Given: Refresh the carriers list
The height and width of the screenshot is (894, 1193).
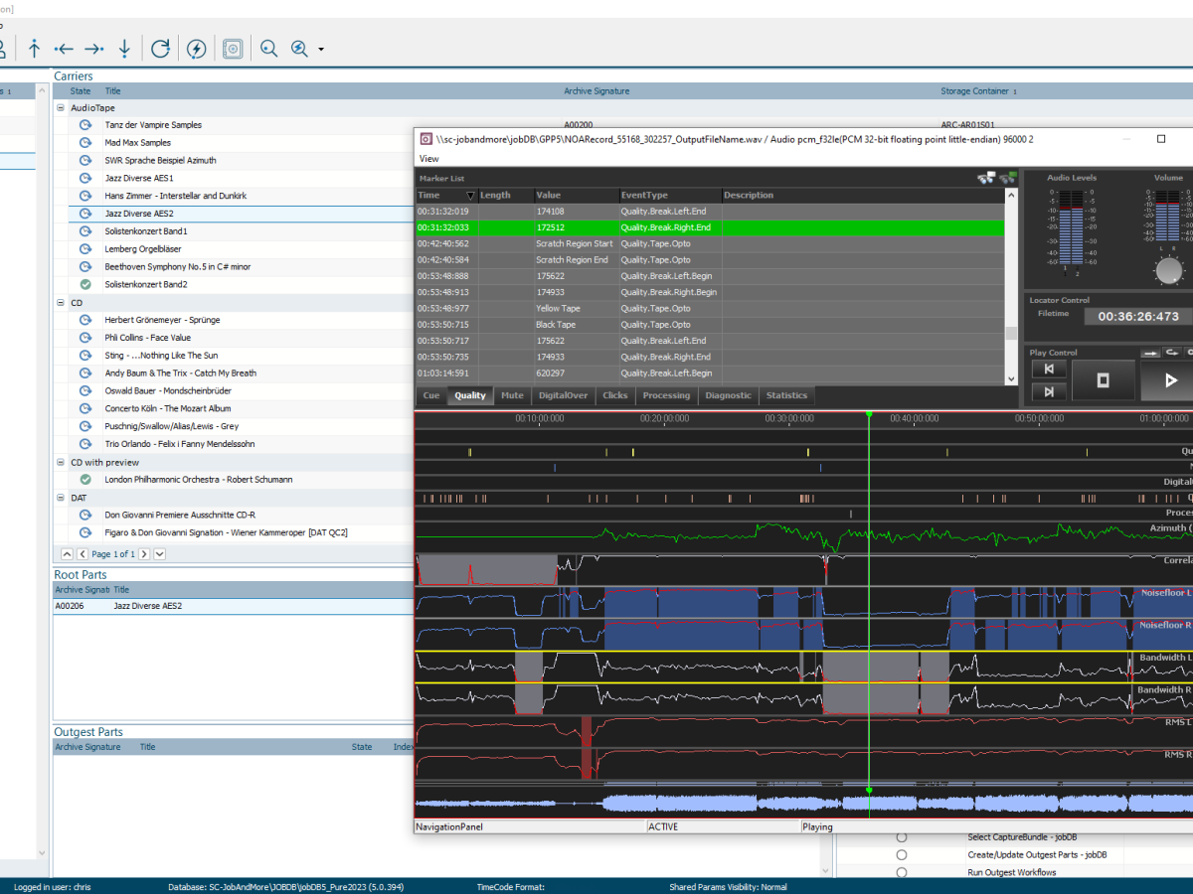Looking at the screenshot, I should click(160, 48).
